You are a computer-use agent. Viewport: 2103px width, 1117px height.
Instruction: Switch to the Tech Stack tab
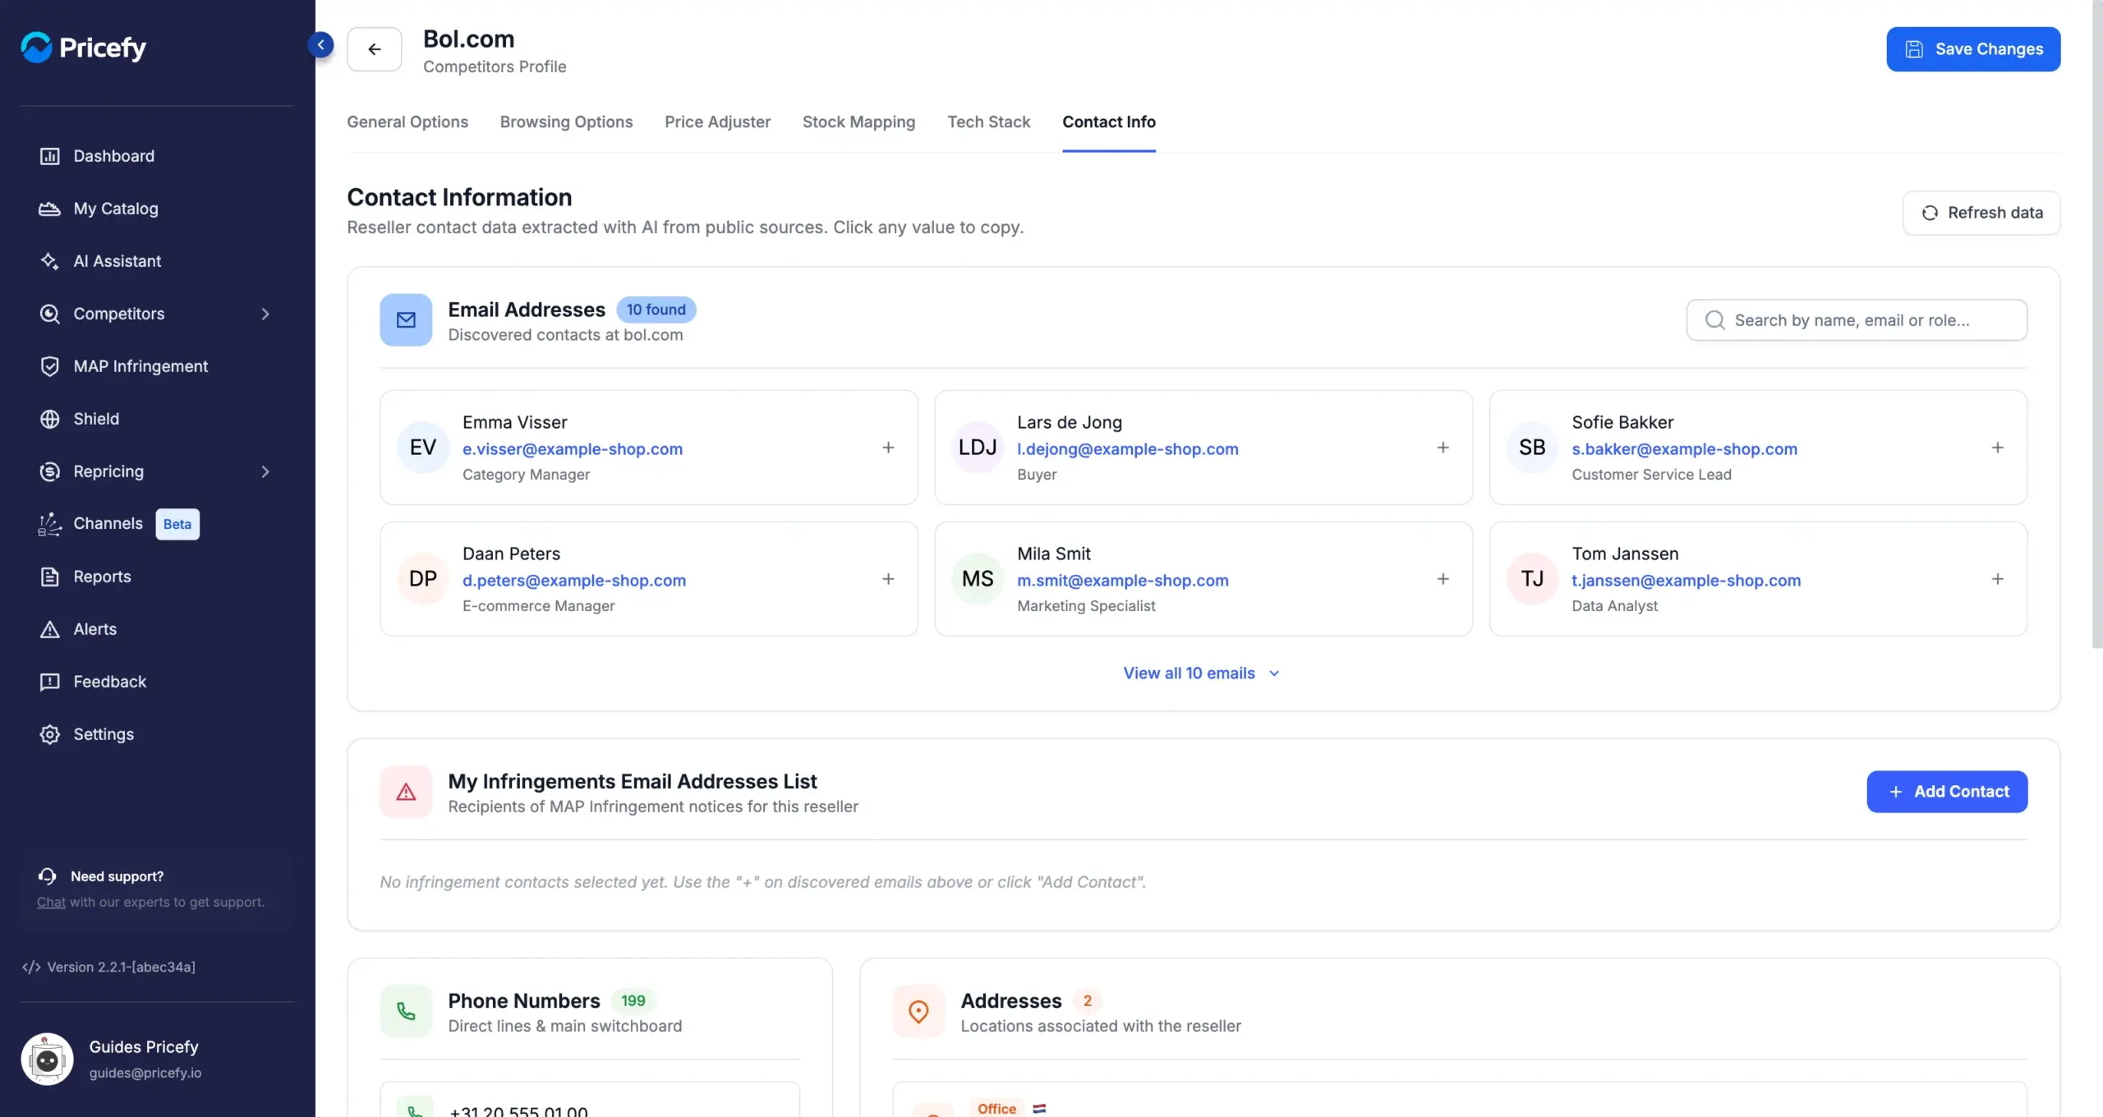[988, 122]
